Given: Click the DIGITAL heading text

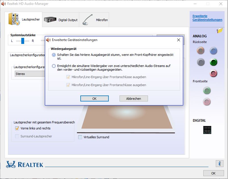Looking at the screenshot, I should click(199, 121).
